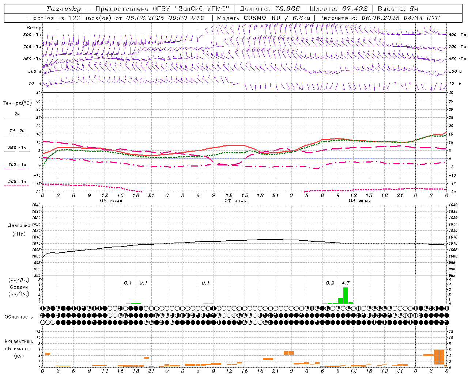Click the '4.7' precipitation amount value
The width and height of the screenshot is (468, 374).
pos(346,283)
